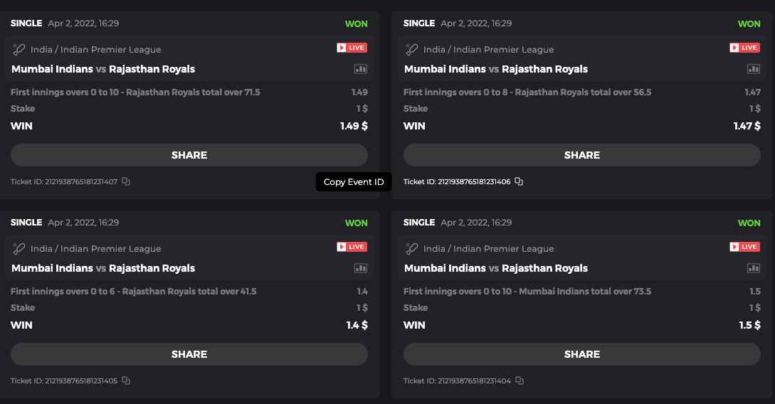Click SHARE on the 1.4 $ win bet
Screen dimensions: 775x404
[189, 354]
